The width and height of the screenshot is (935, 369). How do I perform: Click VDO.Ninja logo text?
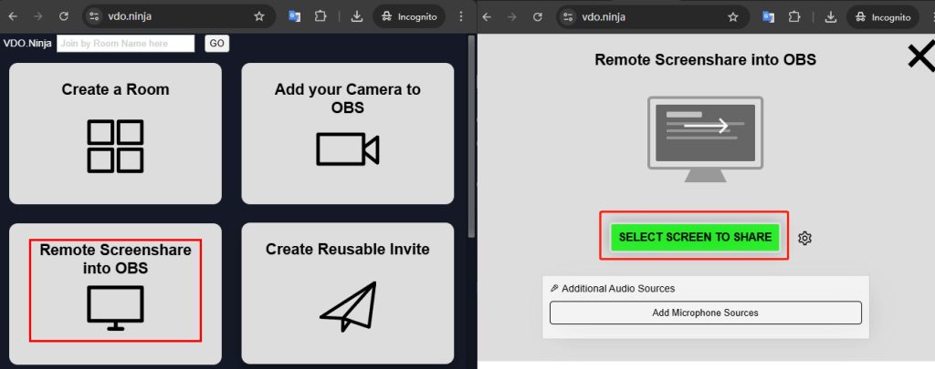tap(26, 44)
